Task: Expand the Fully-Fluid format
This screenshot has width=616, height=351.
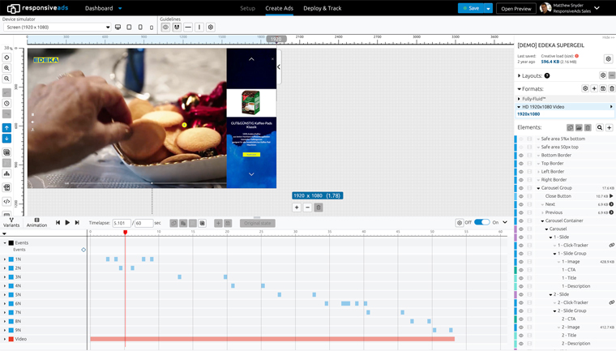Action: (x=519, y=99)
